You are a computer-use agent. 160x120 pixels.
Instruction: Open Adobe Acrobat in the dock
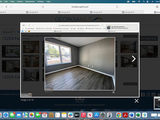(x=125, y=115)
